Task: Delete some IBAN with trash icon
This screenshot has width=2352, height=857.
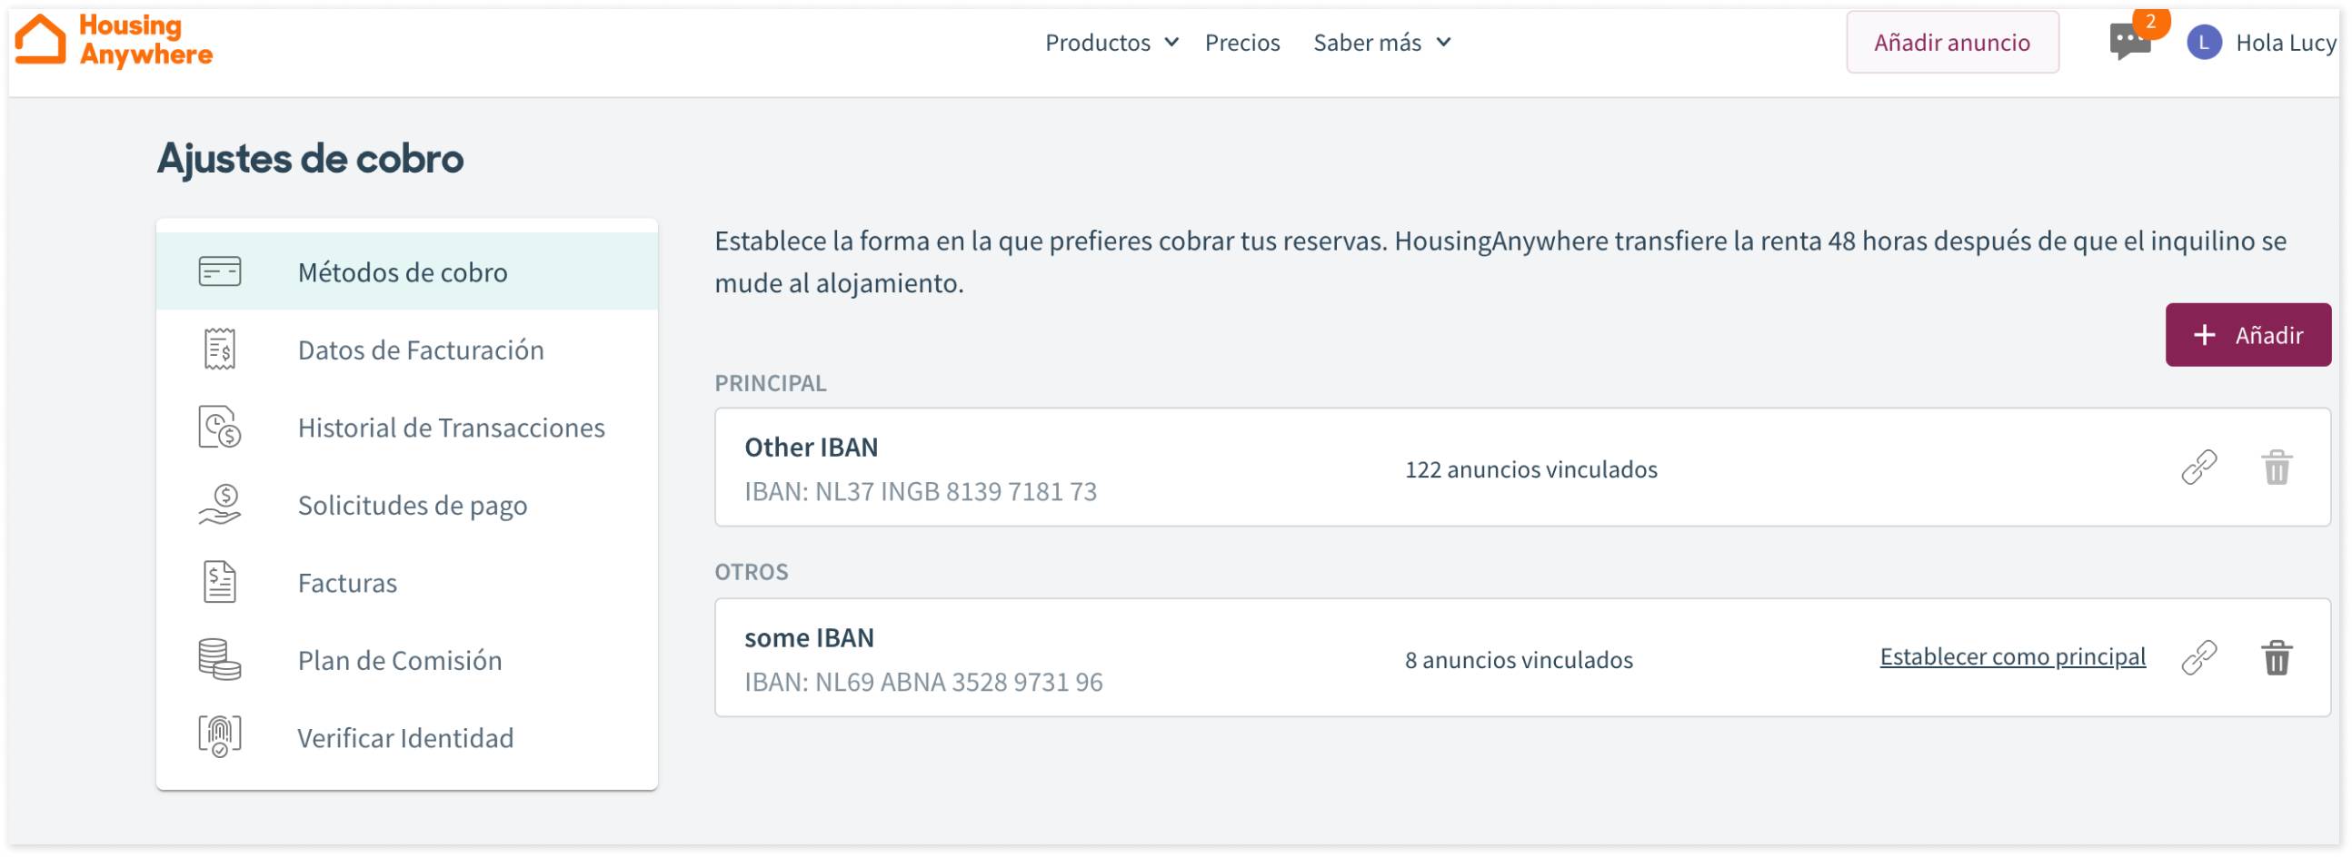Action: click(2277, 657)
